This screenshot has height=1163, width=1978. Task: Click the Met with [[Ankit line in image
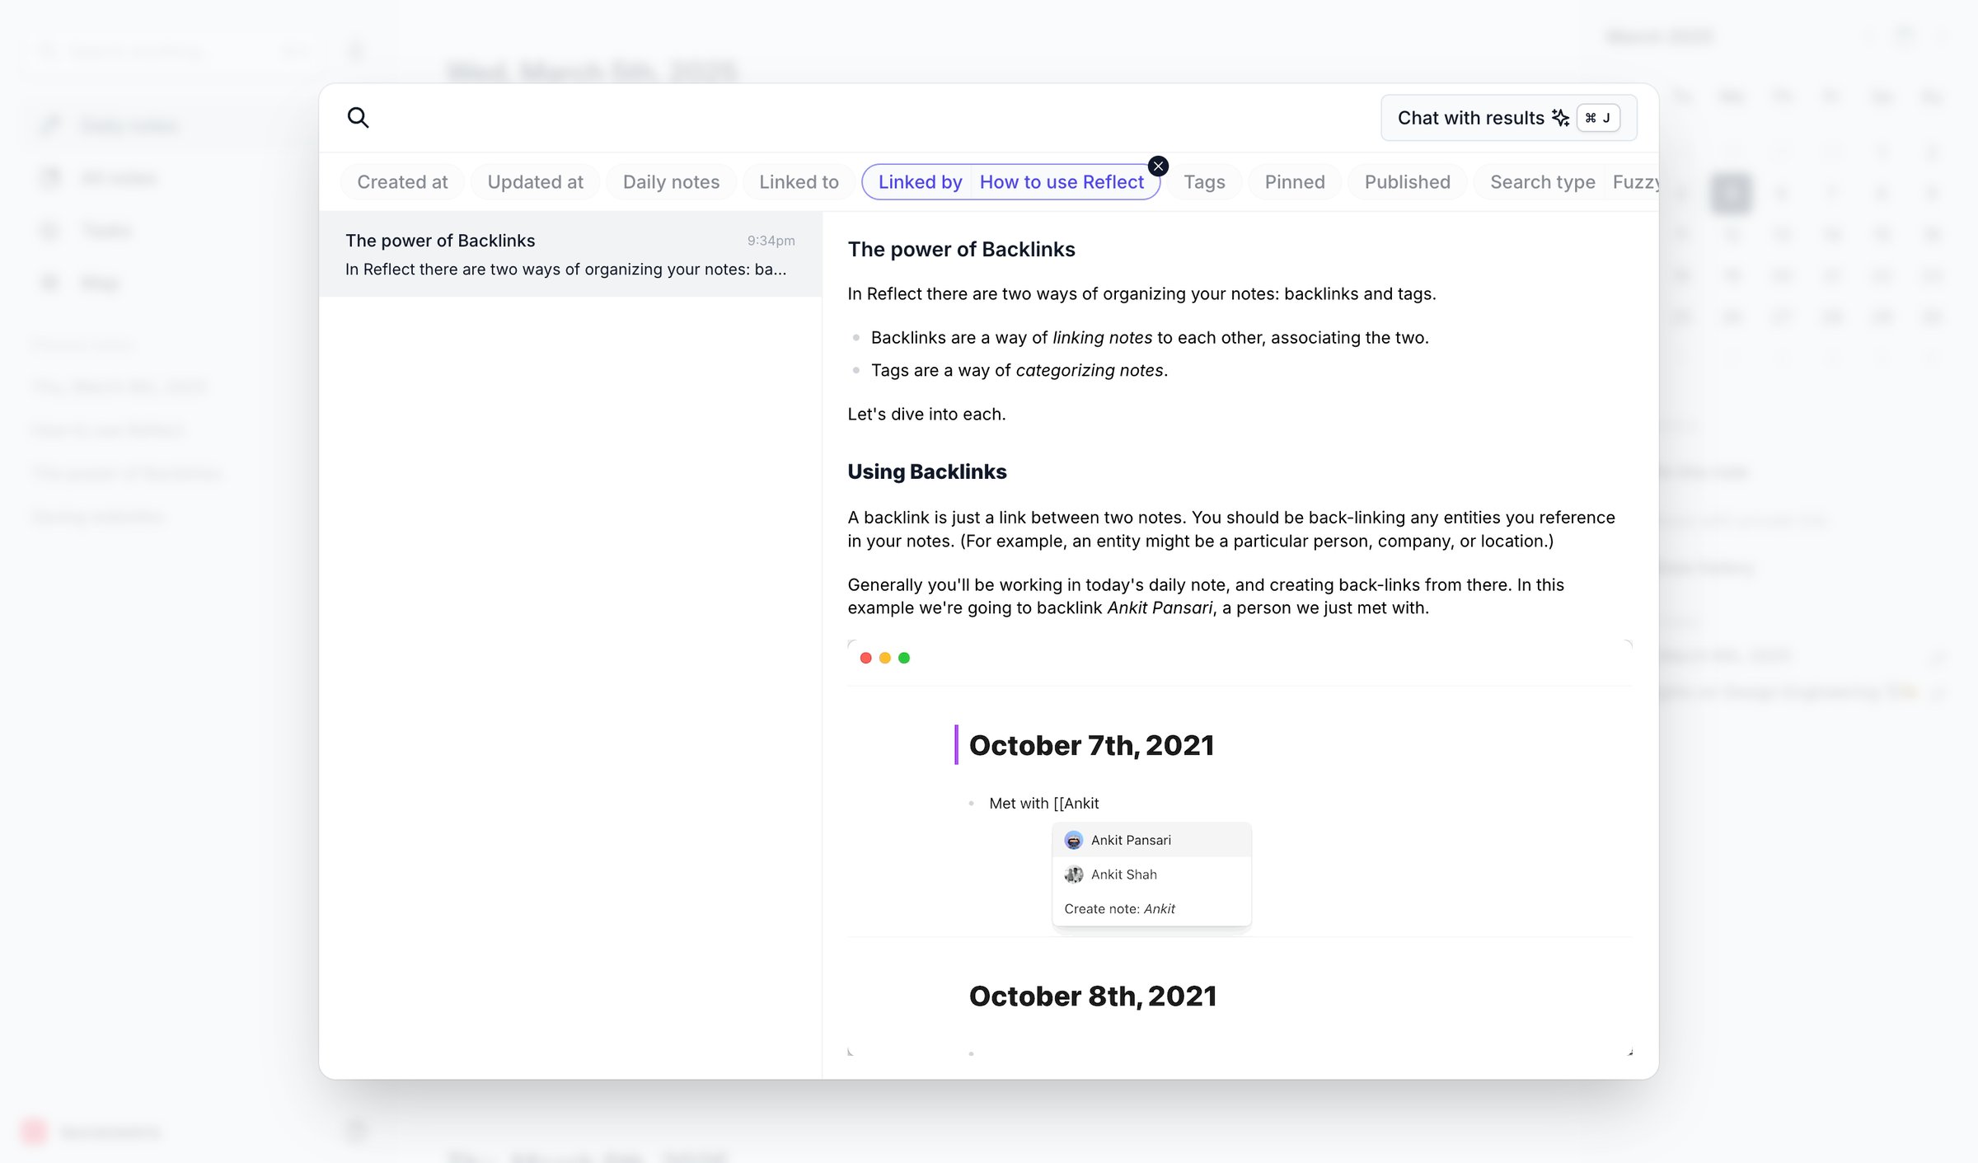click(x=1043, y=804)
